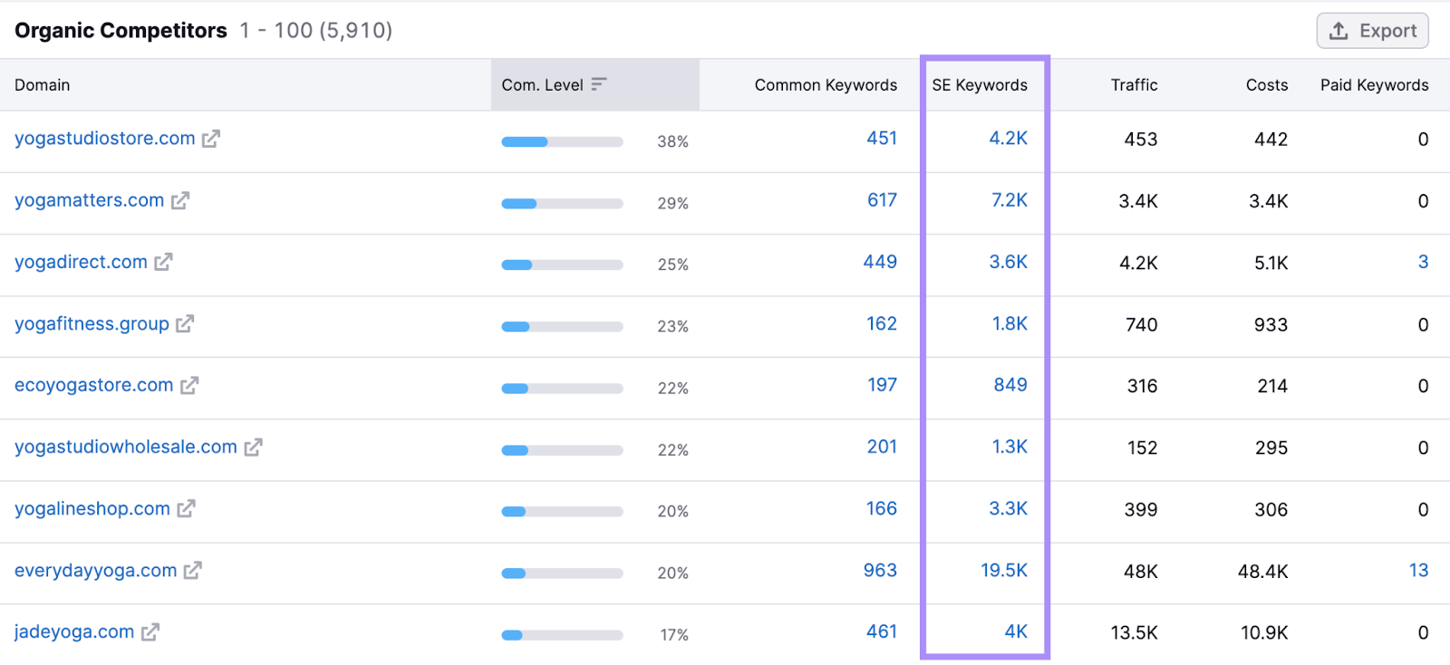Screen dimensions: 1450x665
Task: Open 461 common keywords for jadeyoga.com
Action: [882, 631]
